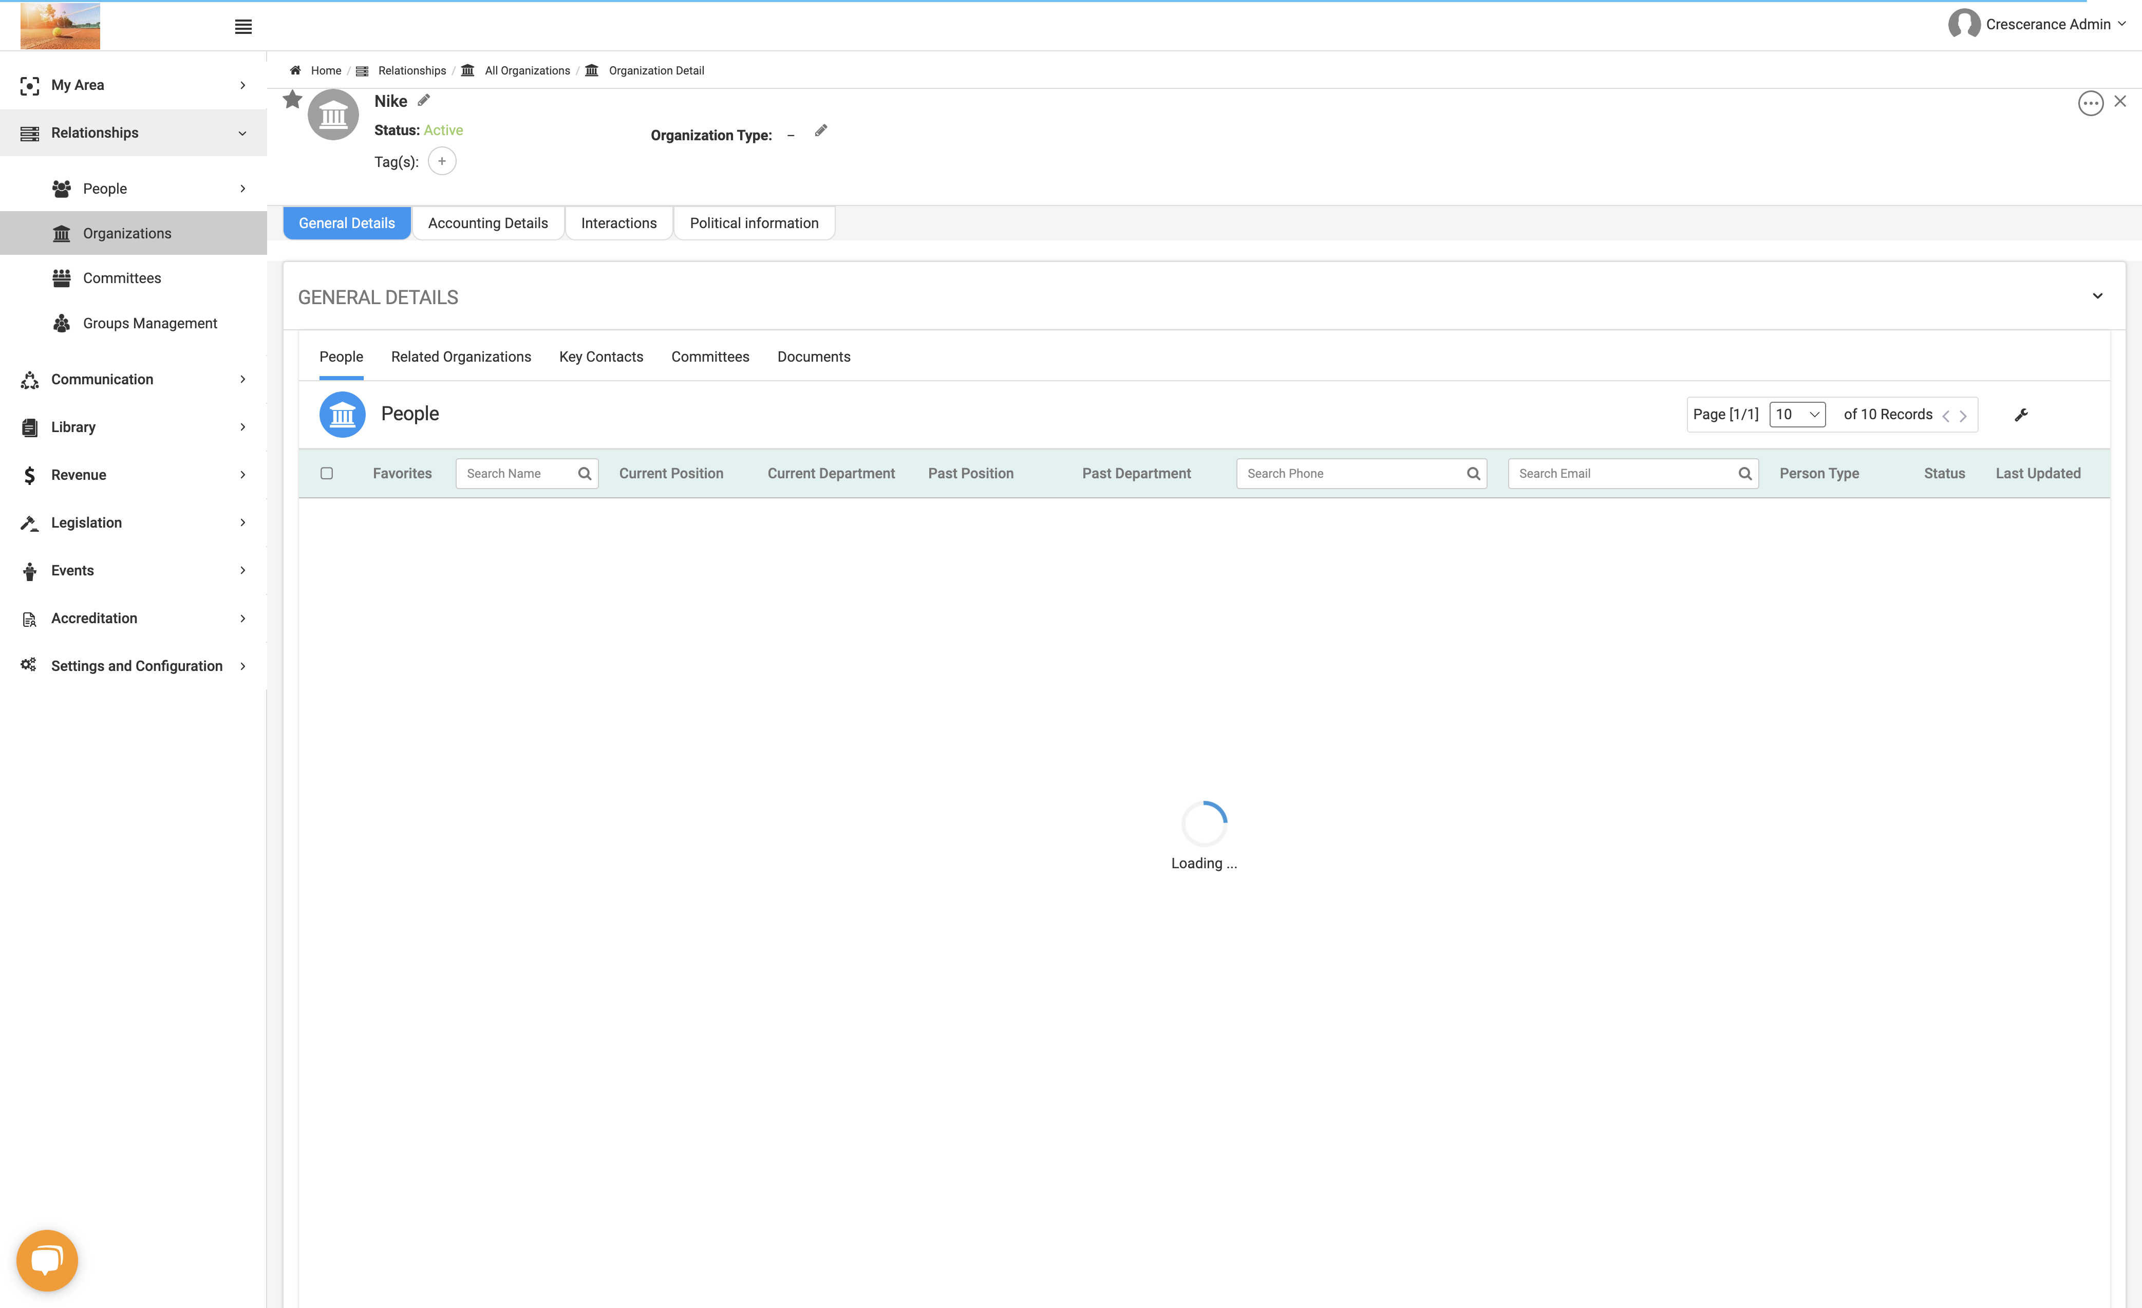This screenshot has height=1308, width=2142.
Task: Click the Home breadcrumb icon
Action: (x=295, y=70)
